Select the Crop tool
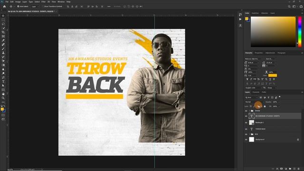Image resolution: width=304 pixels, height=171 pixels. click(x=3, y=32)
